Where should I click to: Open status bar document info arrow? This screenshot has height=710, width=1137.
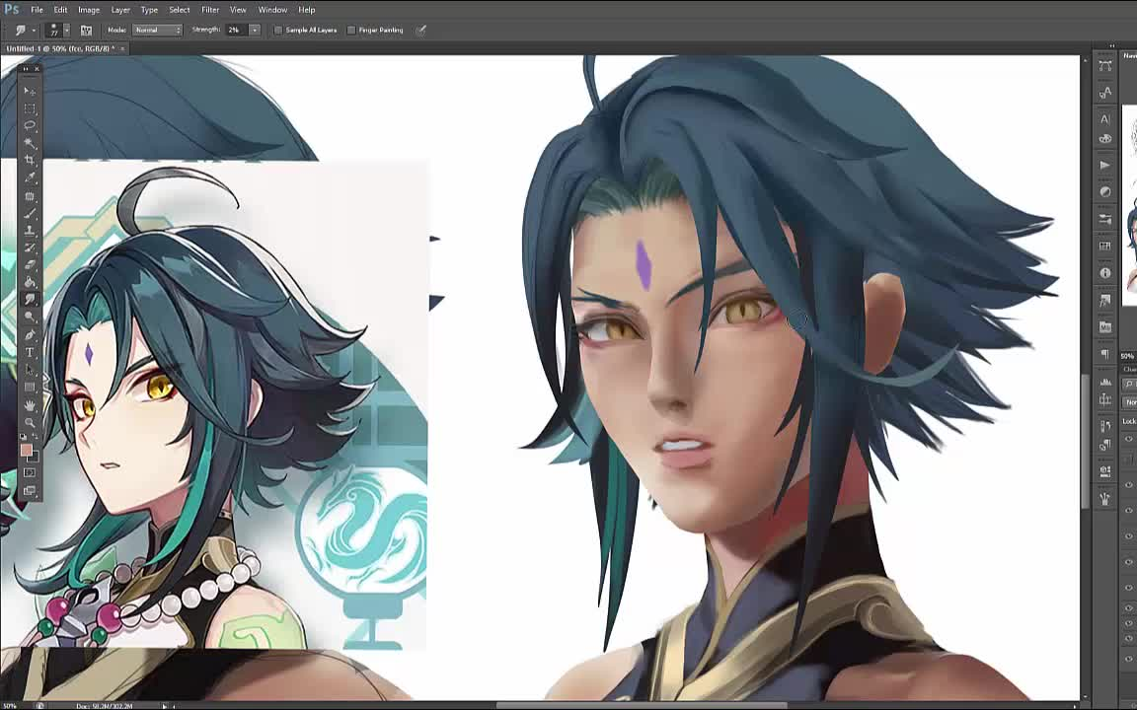coord(165,706)
